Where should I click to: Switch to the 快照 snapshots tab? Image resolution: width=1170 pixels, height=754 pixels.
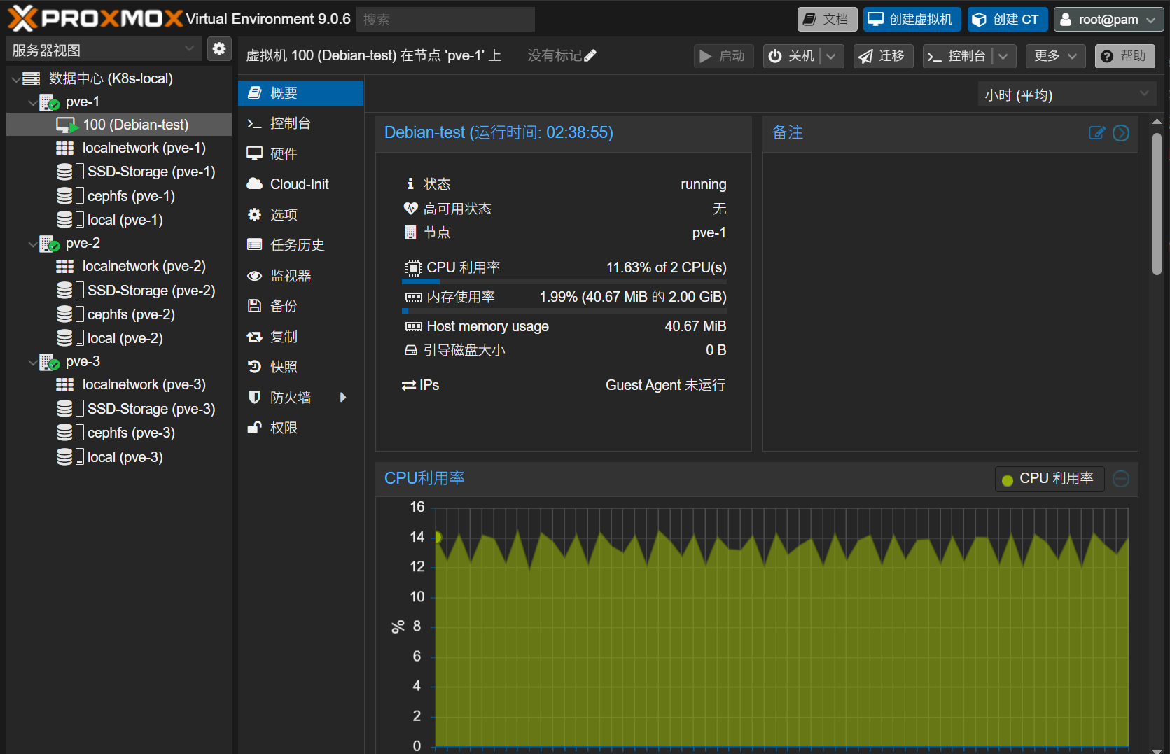(284, 367)
